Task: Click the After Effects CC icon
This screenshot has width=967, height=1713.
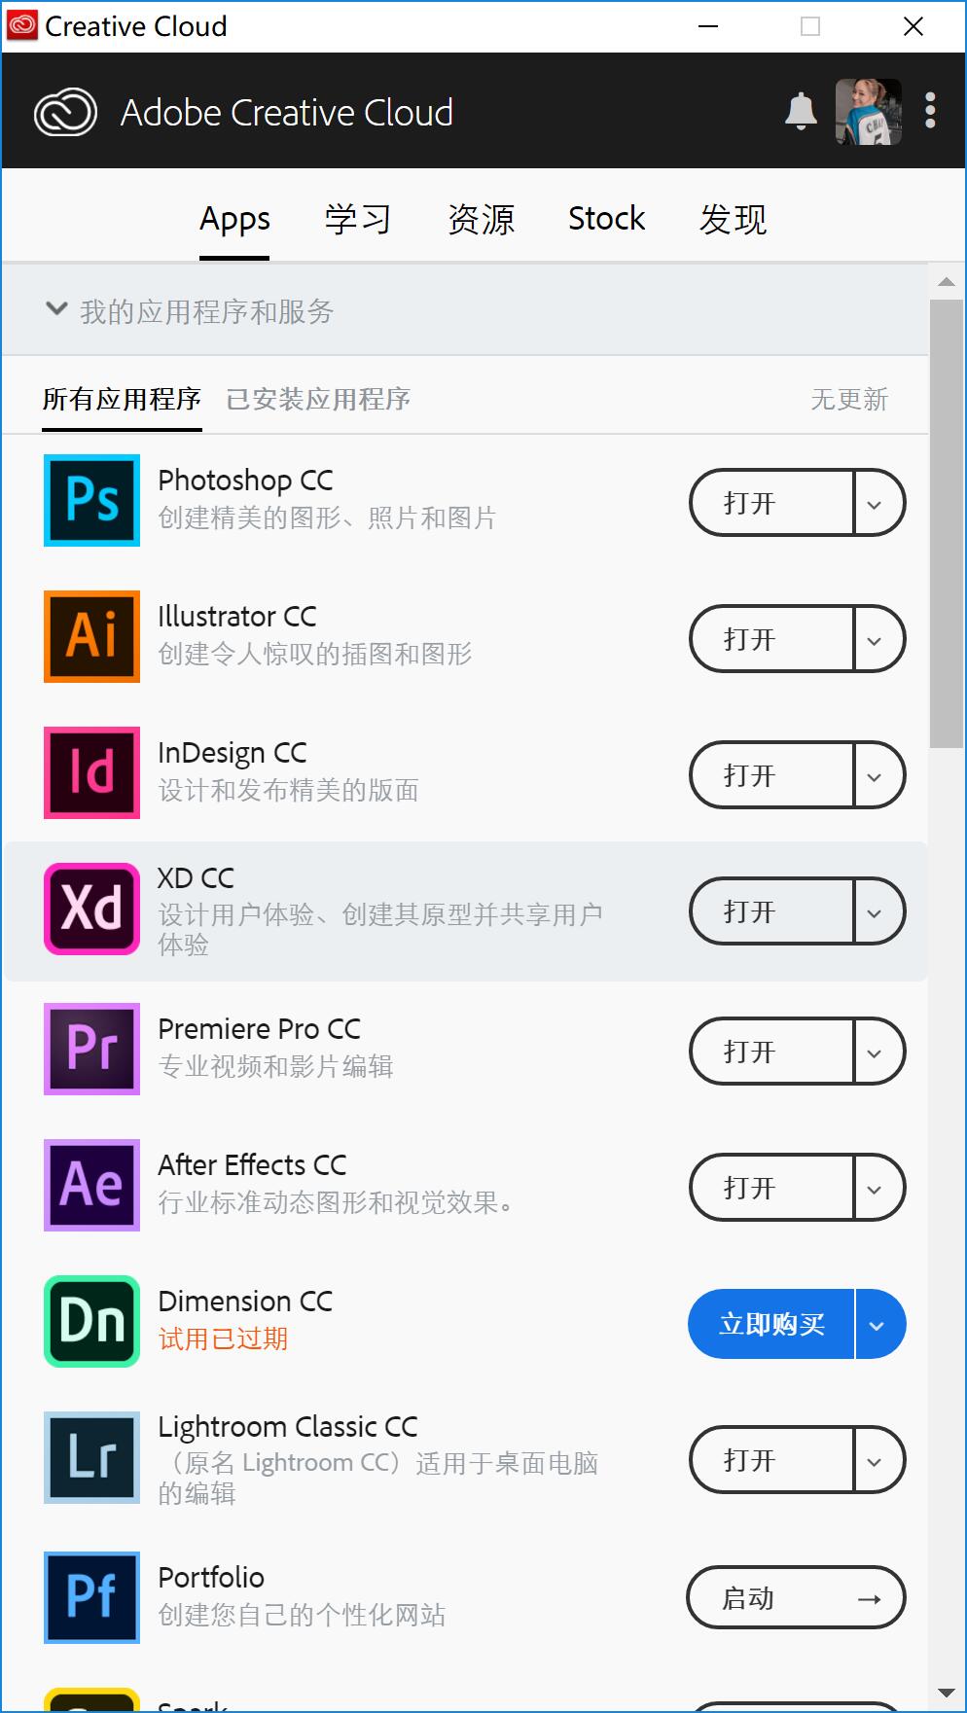Action: tap(91, 1185)
